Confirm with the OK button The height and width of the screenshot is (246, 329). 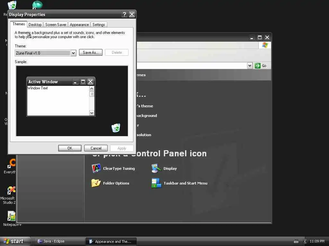tap(70, 148)
